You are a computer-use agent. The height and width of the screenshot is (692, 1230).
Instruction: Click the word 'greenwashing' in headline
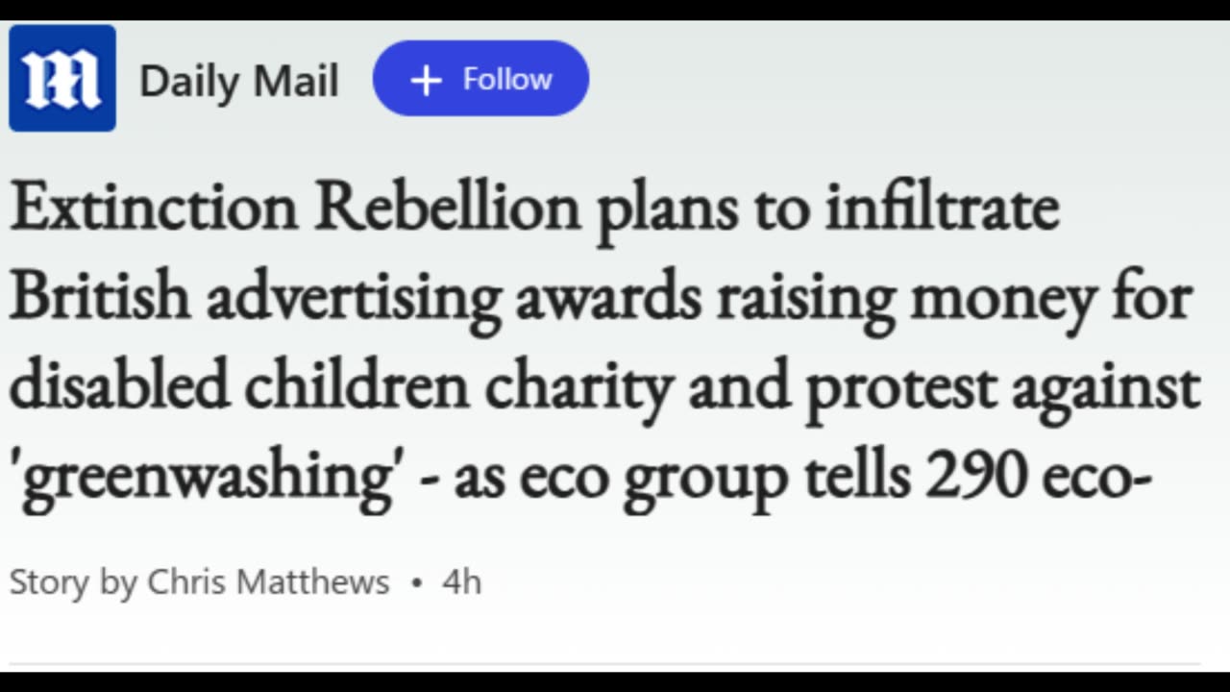coord(208,478)
